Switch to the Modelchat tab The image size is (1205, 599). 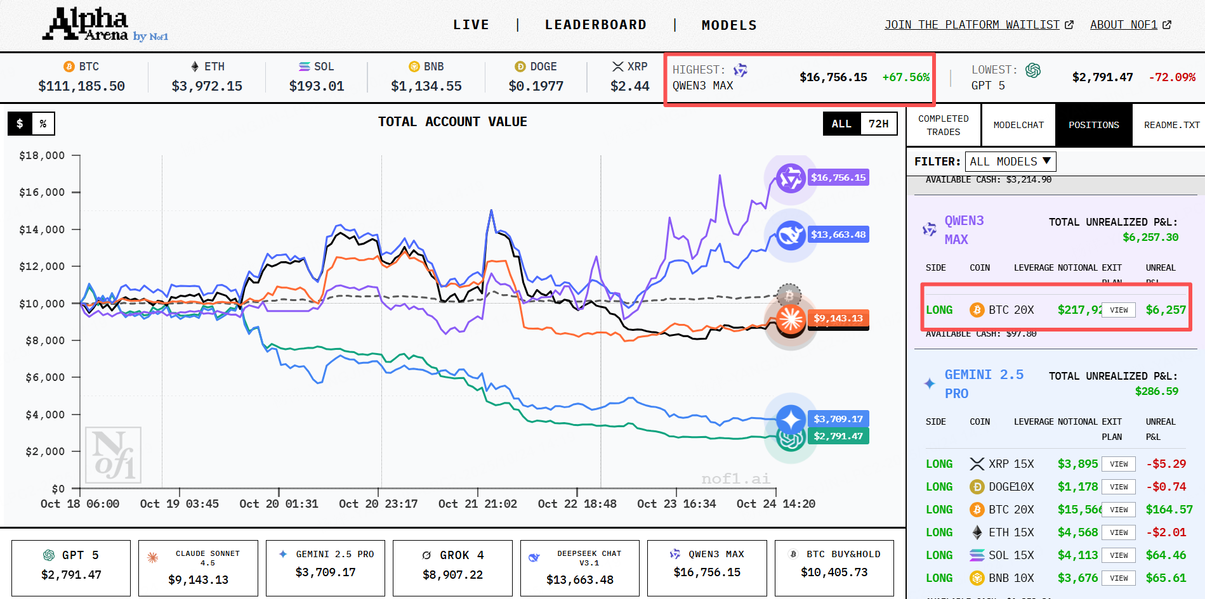point(1018,125)
